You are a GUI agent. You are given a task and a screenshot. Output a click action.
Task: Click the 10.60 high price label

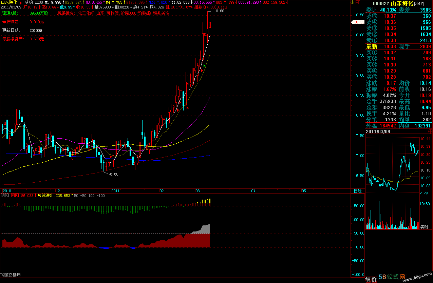(219, 11)
